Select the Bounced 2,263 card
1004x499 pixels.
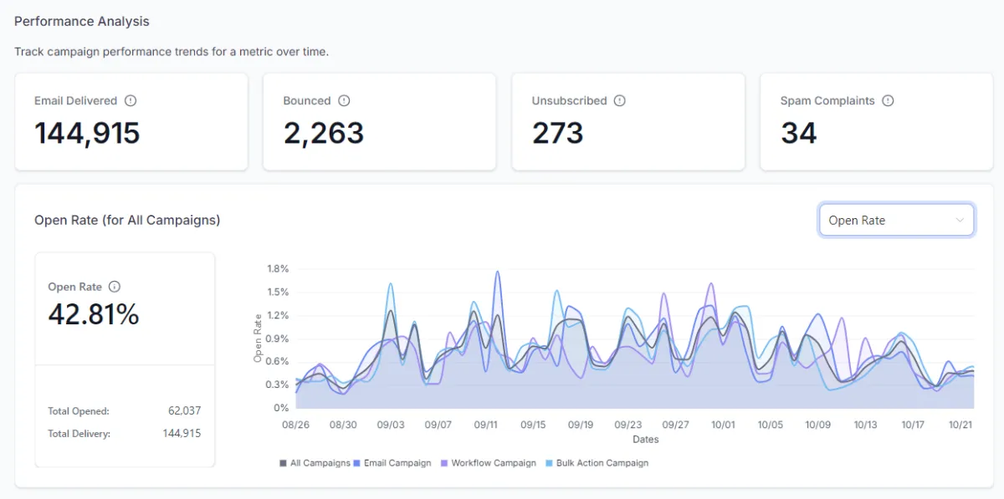coord(380,121)
